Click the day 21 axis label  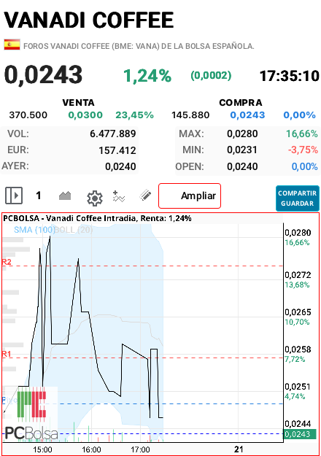(239, 449)
